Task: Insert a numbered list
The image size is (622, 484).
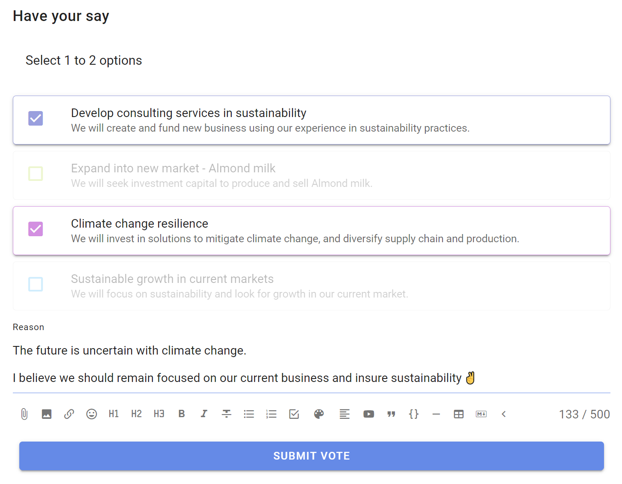Action: 271,414
